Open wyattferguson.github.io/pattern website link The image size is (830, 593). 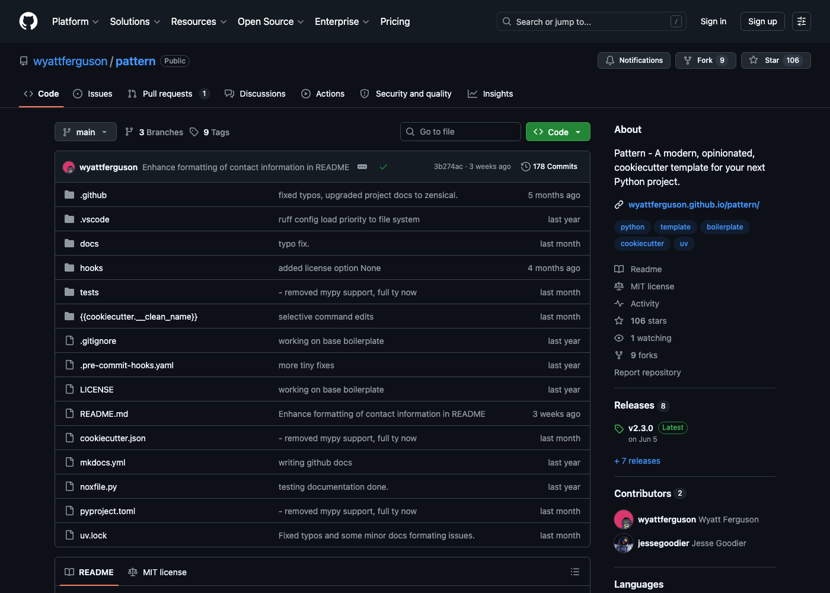(694, 205)
